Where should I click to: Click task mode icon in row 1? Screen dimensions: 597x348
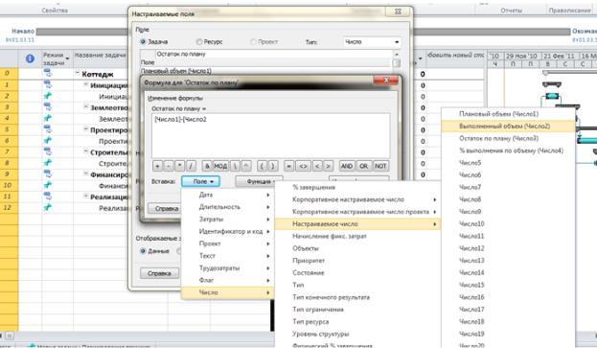click(48, 84)
